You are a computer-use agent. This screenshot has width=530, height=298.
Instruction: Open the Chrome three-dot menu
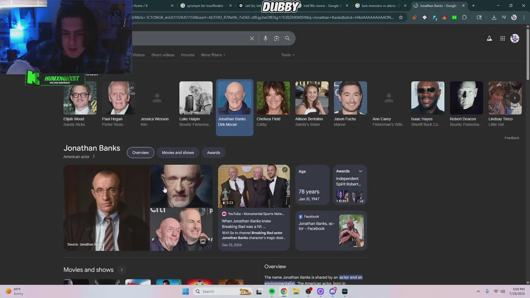coord(523,17)
